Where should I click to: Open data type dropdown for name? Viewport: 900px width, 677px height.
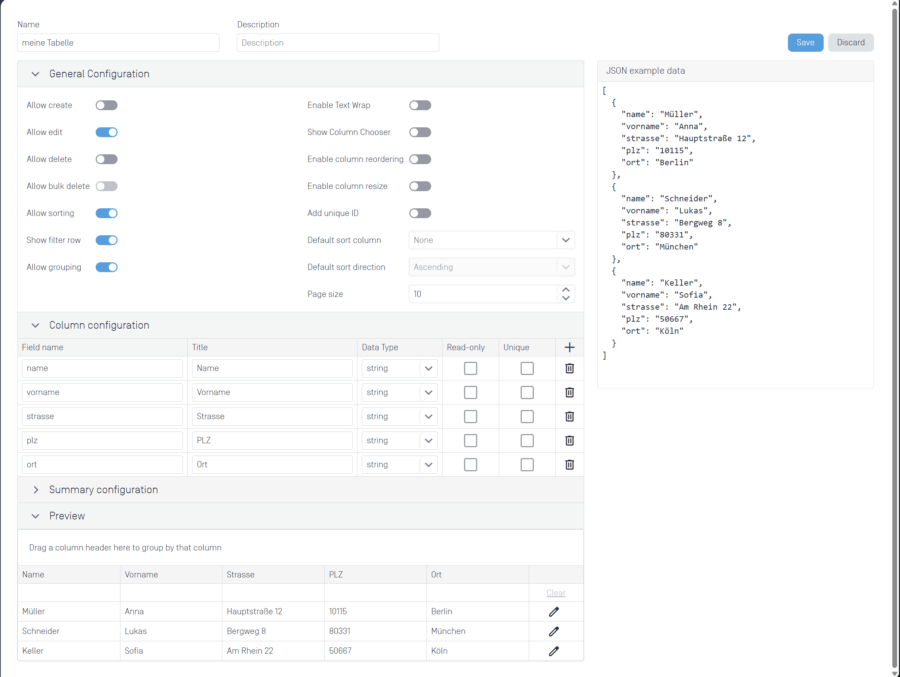coord(428,368)
